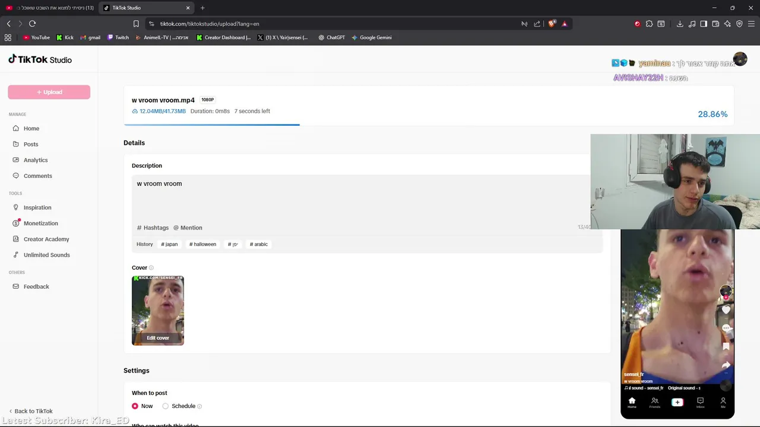This screenshot has width=760, height=427.
Task: Click Edit cover on the thumbnail
Action: pos(158,338)
